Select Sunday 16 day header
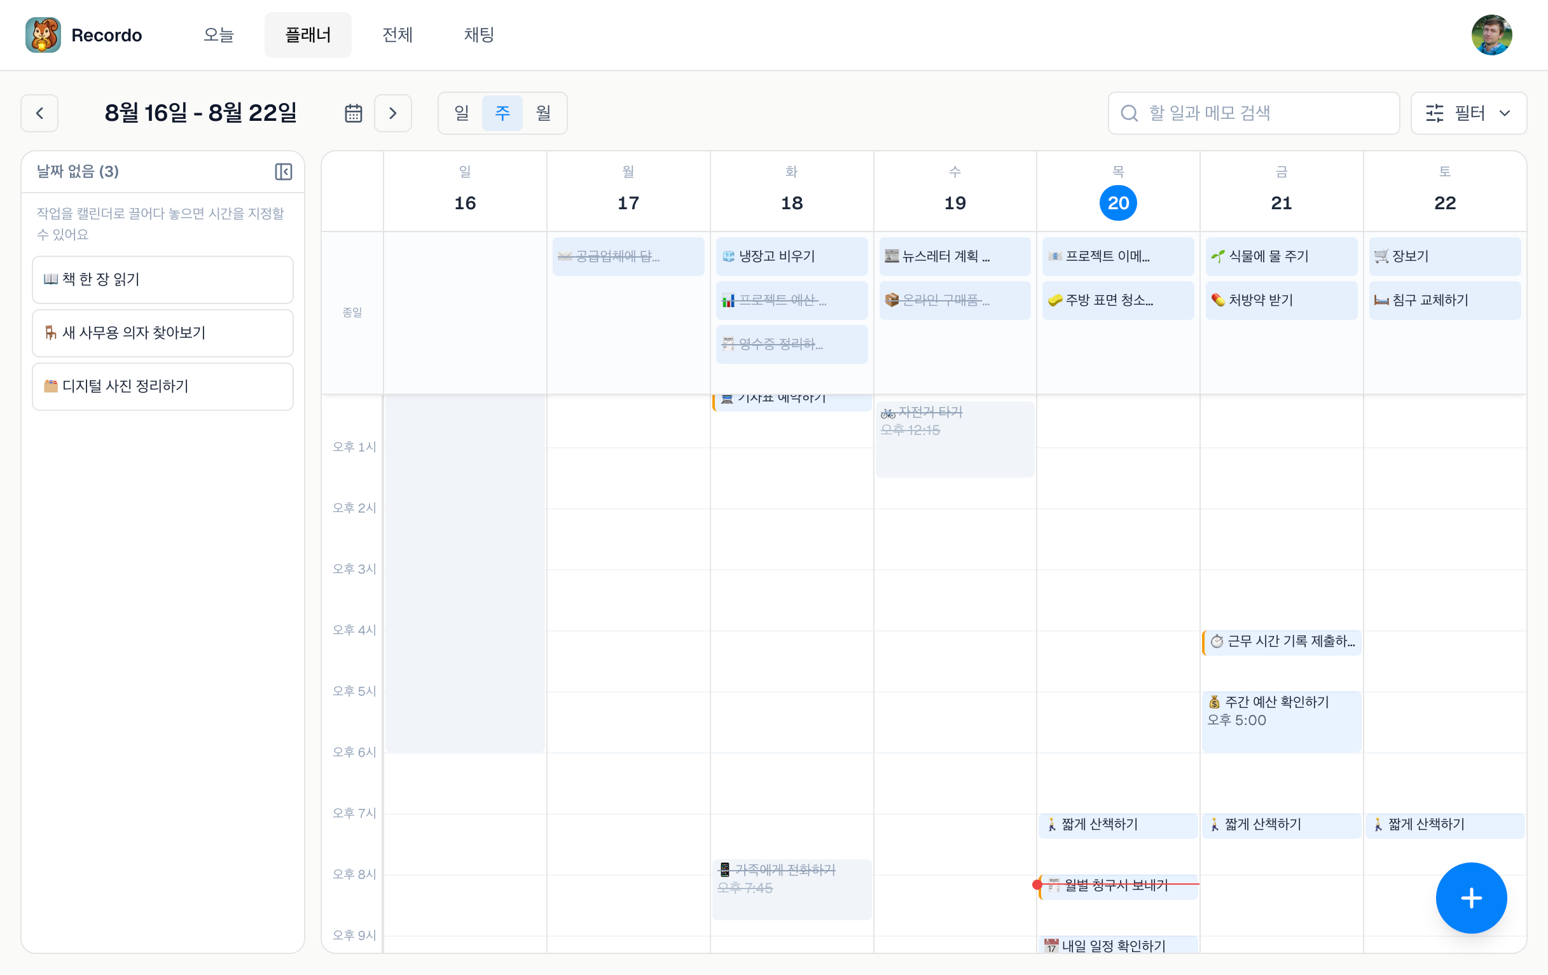 pos(465,191)
